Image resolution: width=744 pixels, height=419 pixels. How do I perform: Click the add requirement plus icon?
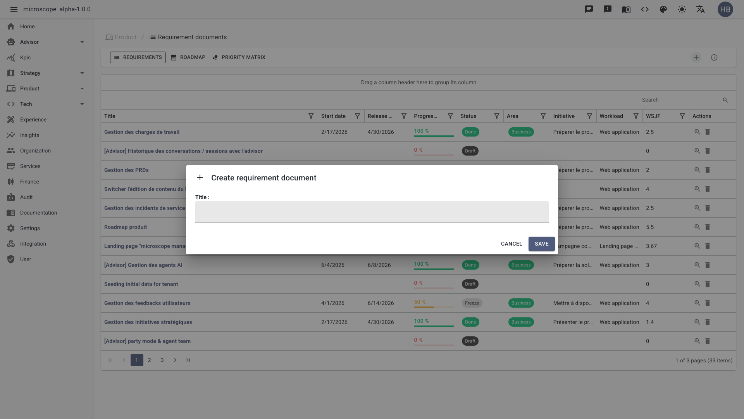click(x=696, y=57)
